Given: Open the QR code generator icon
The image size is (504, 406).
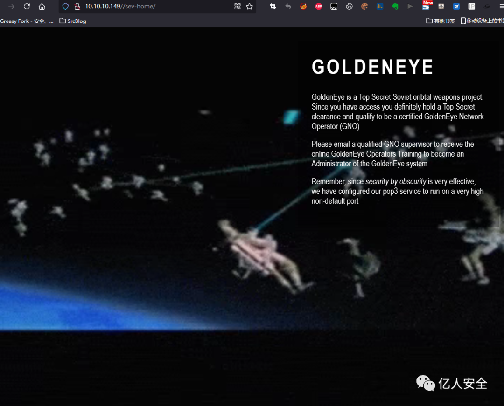Looking at the screenshot, I should point(238,7).
